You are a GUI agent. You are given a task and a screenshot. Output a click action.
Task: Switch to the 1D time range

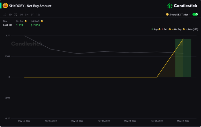click(x=5, y=15)
